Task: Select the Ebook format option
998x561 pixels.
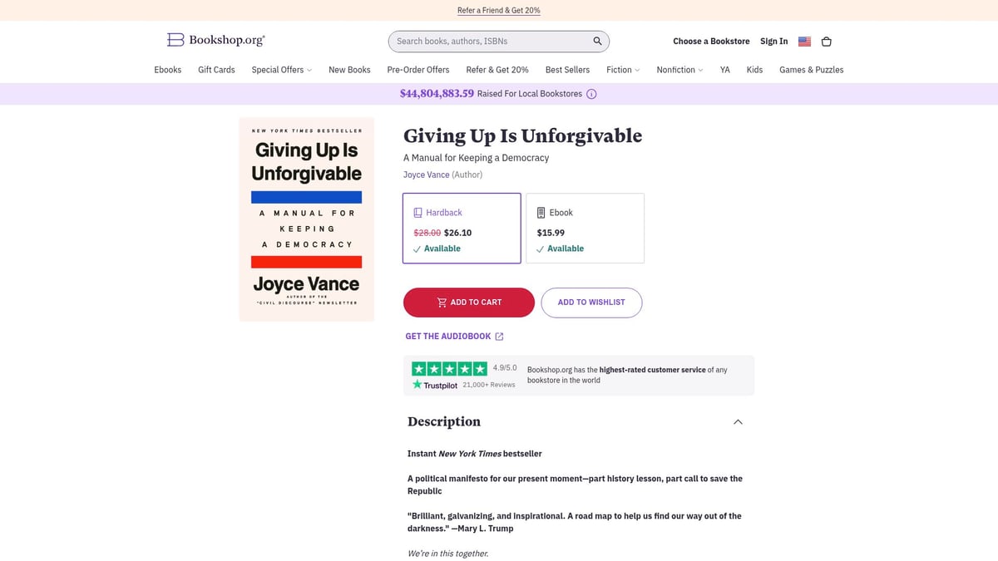Action: coord(585,228)
